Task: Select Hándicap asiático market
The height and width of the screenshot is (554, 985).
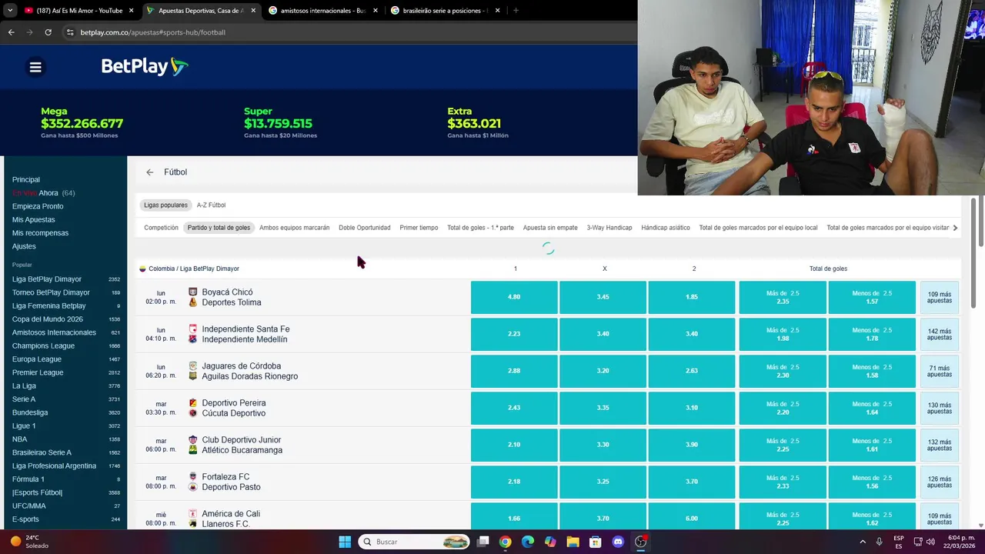Action: pyautogui.click(x=666, y=228)
